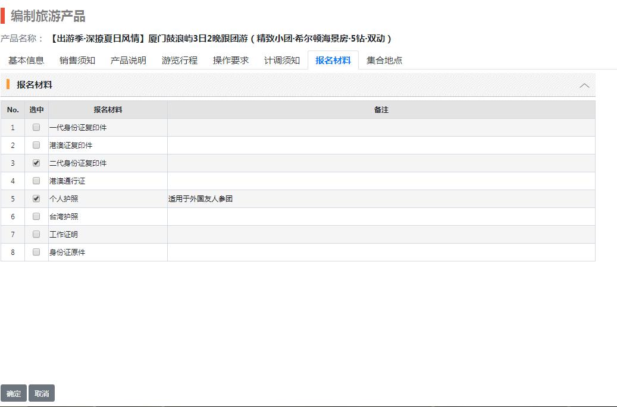Click the 二代身份证复印件 text
The width and height of the screenshot is (617, 407).
pos(78,163)
